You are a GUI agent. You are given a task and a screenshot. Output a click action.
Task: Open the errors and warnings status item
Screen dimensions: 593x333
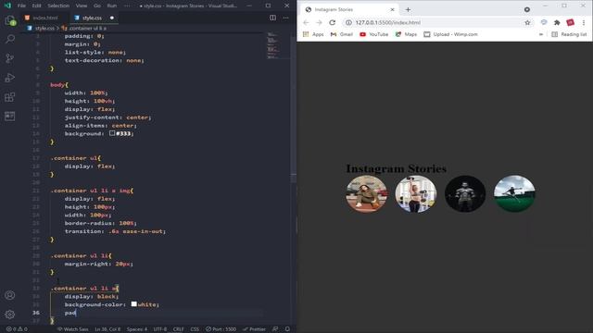[17, 329]
